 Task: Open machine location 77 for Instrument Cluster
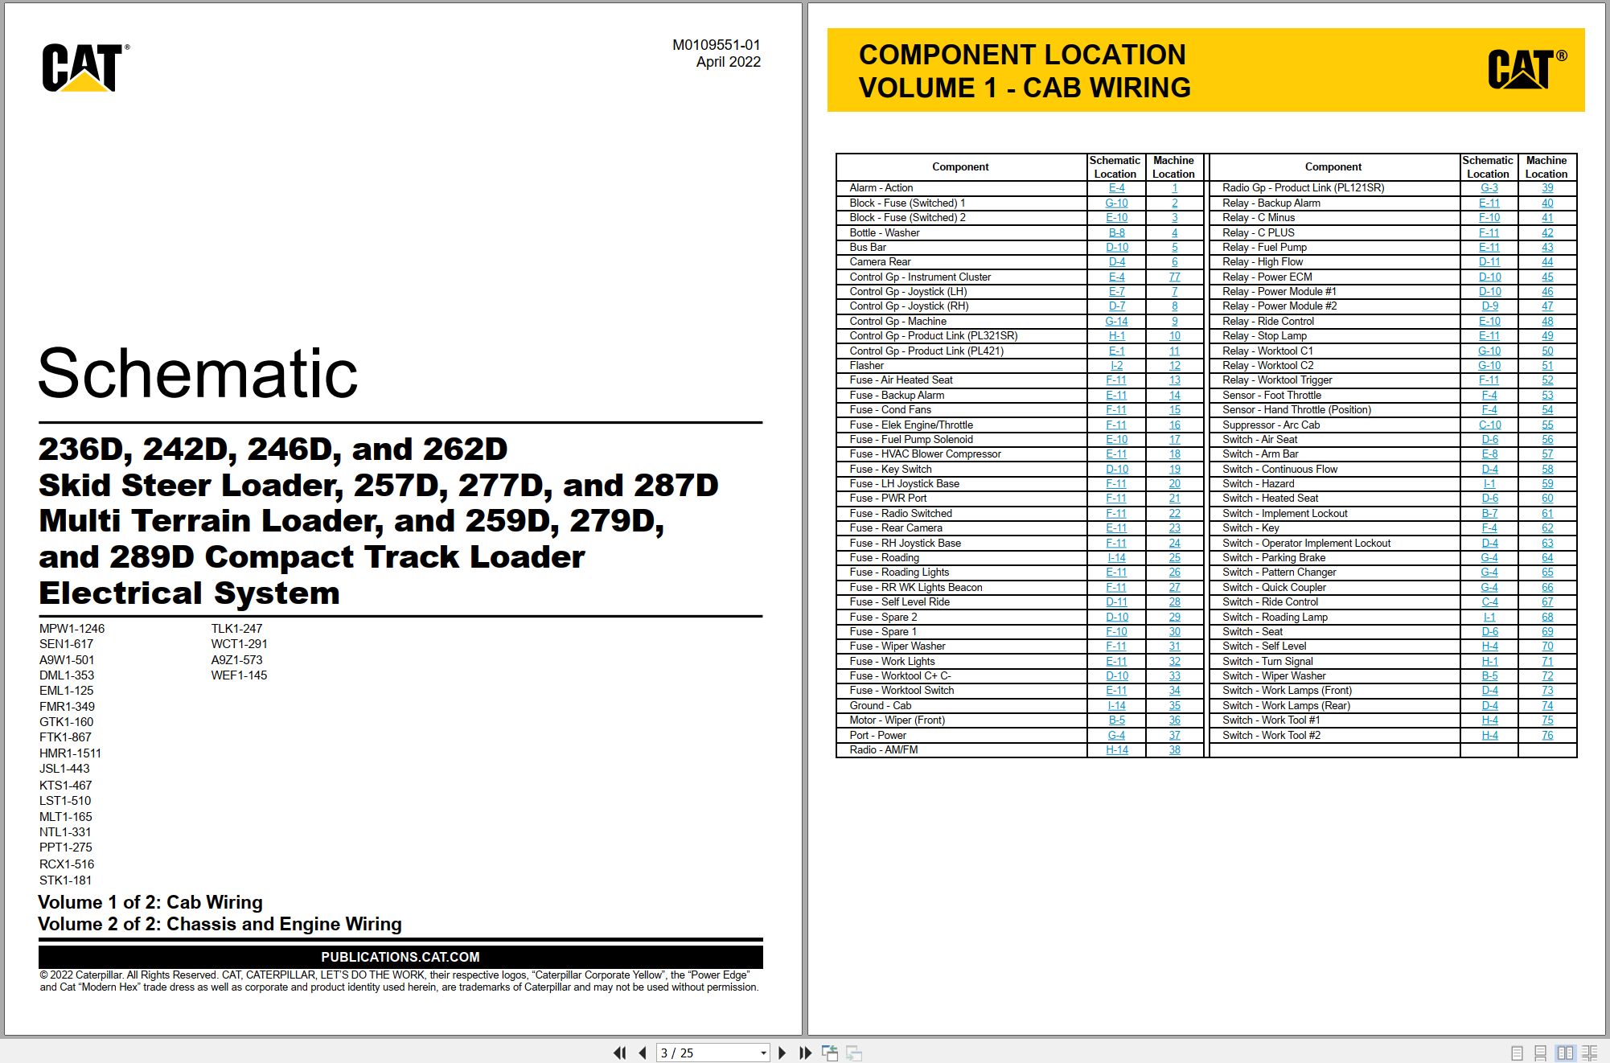coord(1174,277)
